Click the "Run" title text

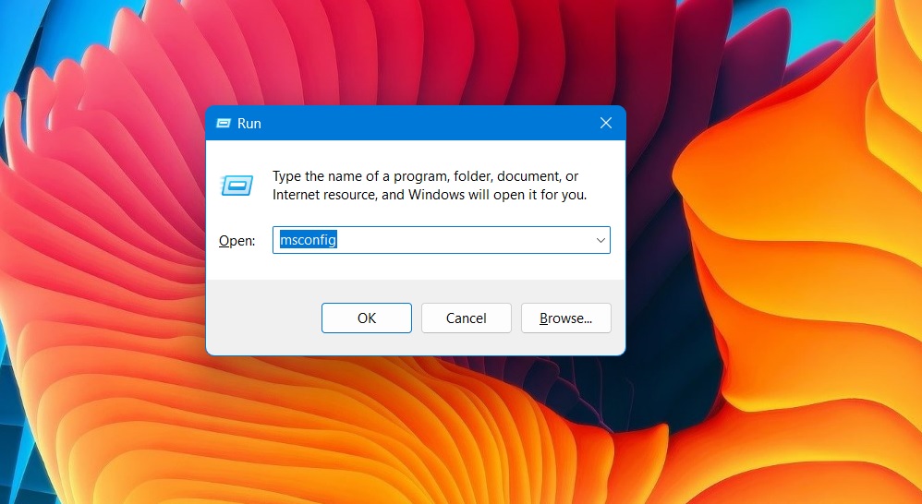pos(249,124)
